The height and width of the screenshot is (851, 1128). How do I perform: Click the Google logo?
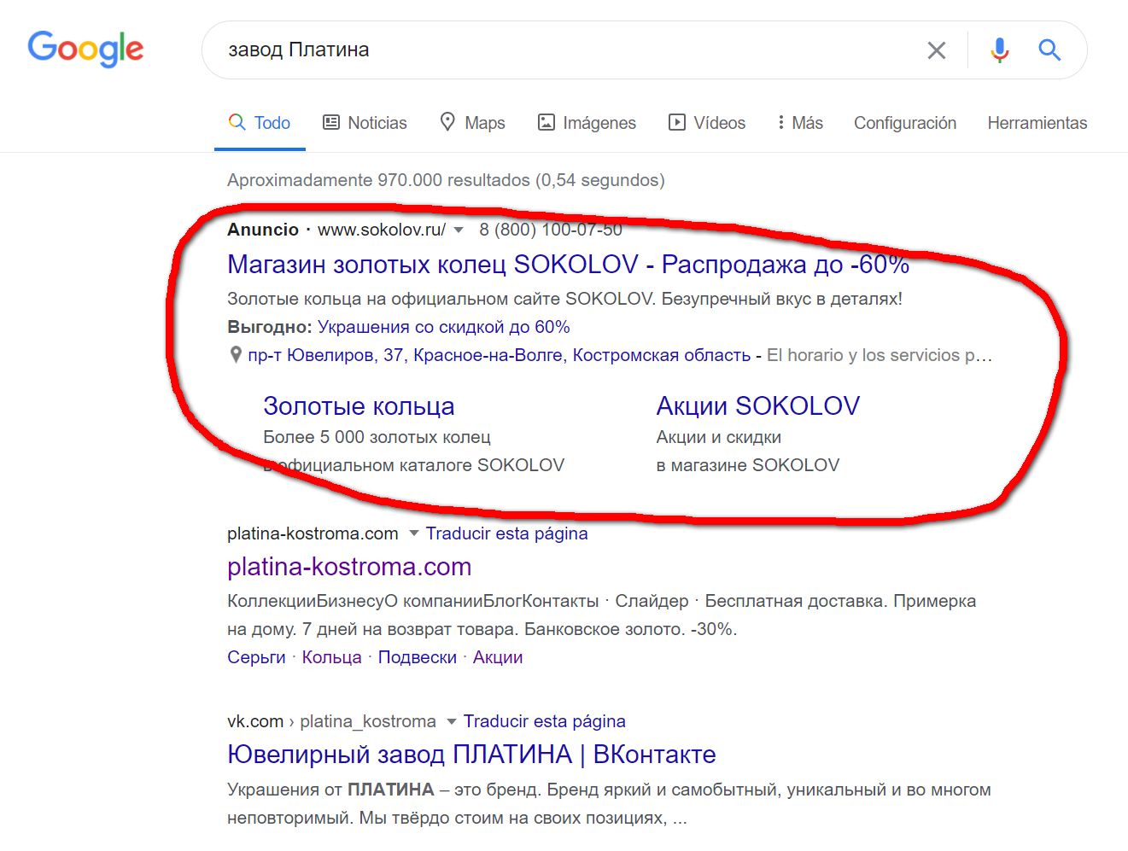pos(85,49)
